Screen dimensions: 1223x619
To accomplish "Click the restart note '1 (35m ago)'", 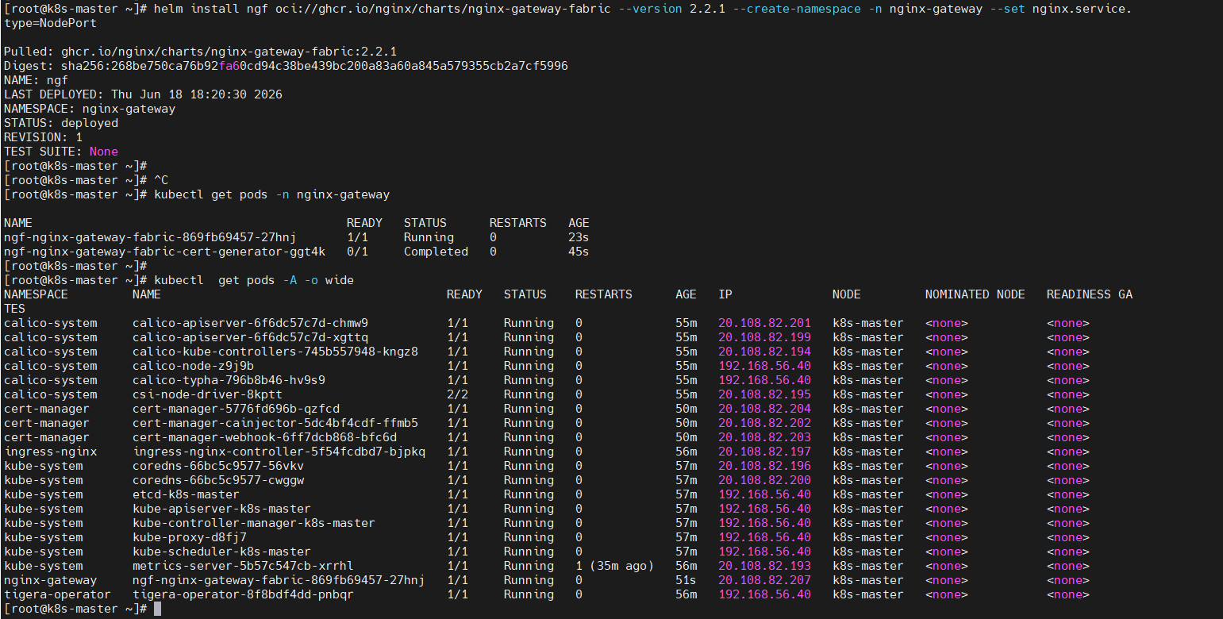I will (x=614, y=566).
